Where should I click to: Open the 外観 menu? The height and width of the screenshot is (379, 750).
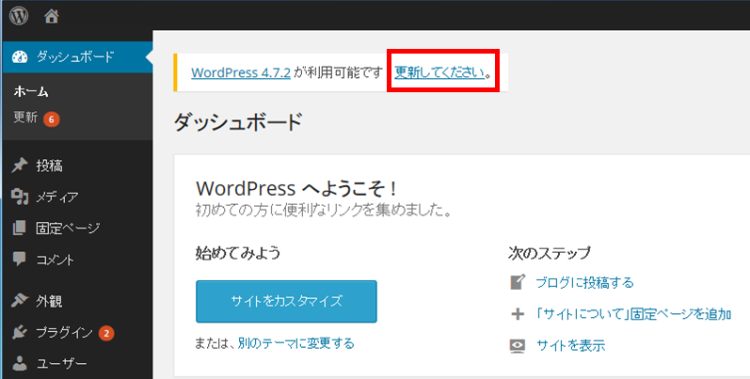click(x=49, y=301)
